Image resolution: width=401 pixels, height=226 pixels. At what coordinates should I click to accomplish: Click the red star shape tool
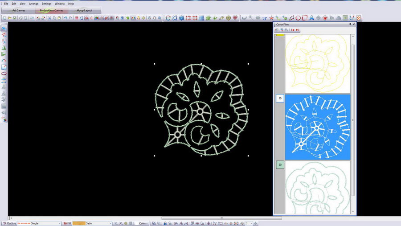tap(271, 18)
